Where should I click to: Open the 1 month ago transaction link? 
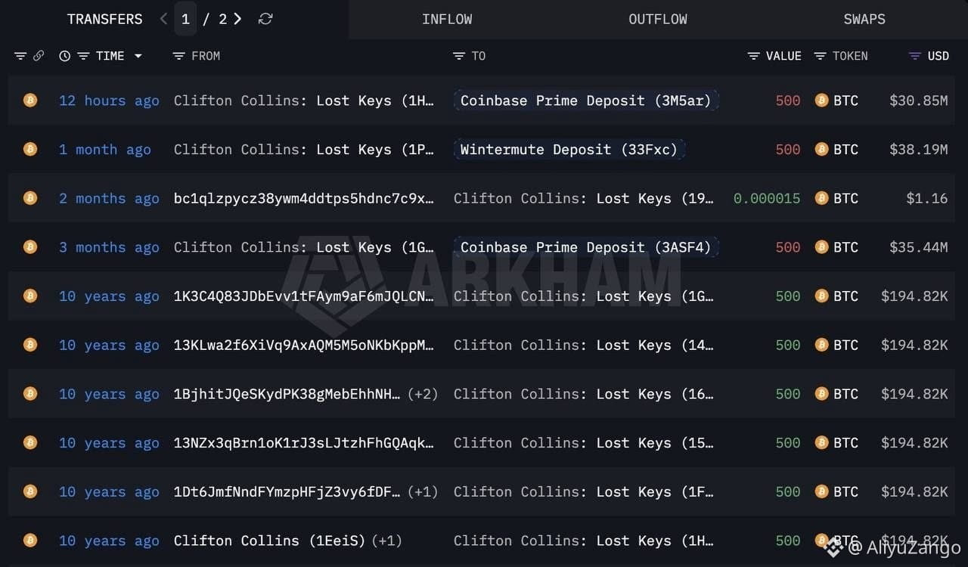105,150
